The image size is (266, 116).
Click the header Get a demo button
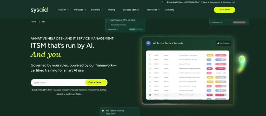(224, 10)
